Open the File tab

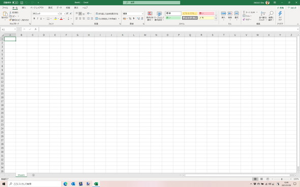point(5,8)
